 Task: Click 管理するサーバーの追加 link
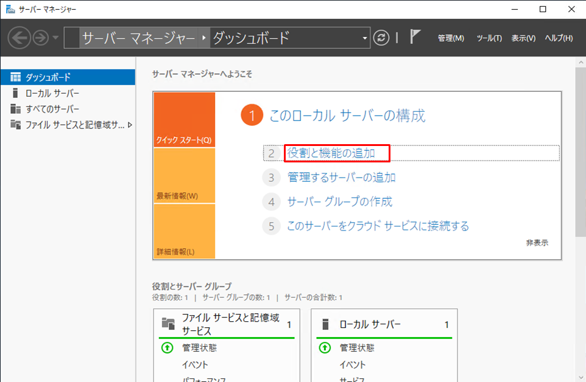341,178
